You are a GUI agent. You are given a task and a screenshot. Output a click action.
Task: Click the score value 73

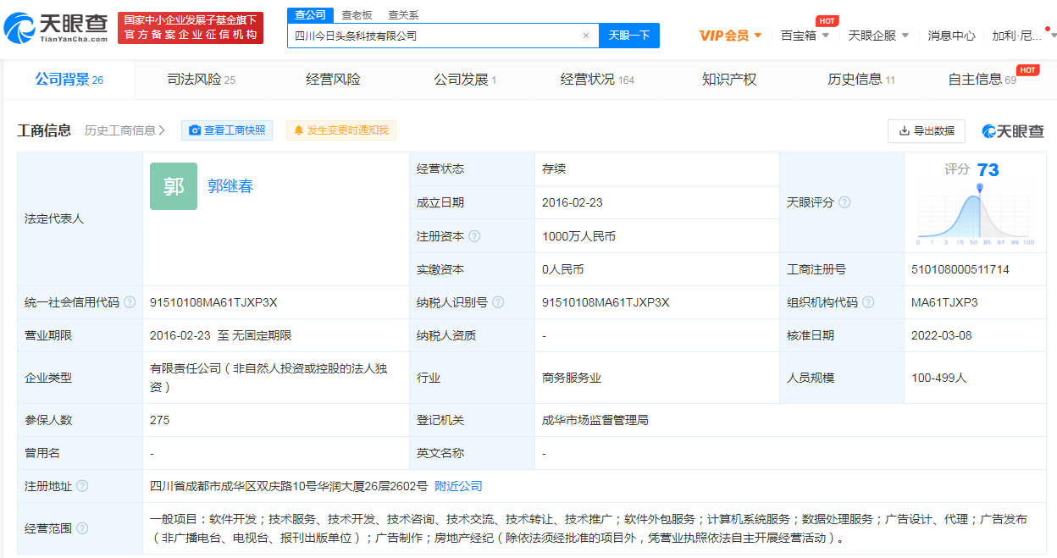(x=988, y=169)
